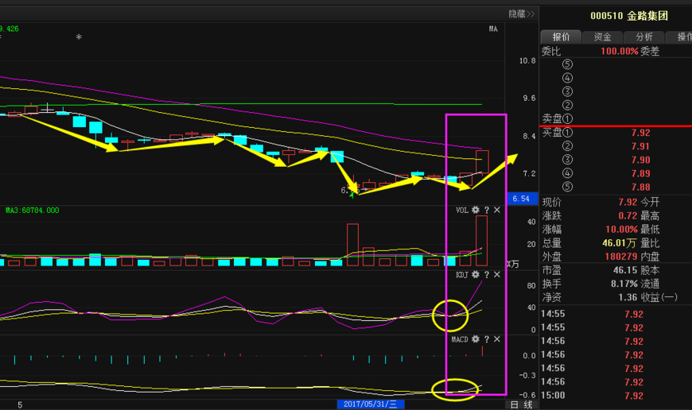
Task: Click the MACD indicator label
Action: tap(460, 339)
